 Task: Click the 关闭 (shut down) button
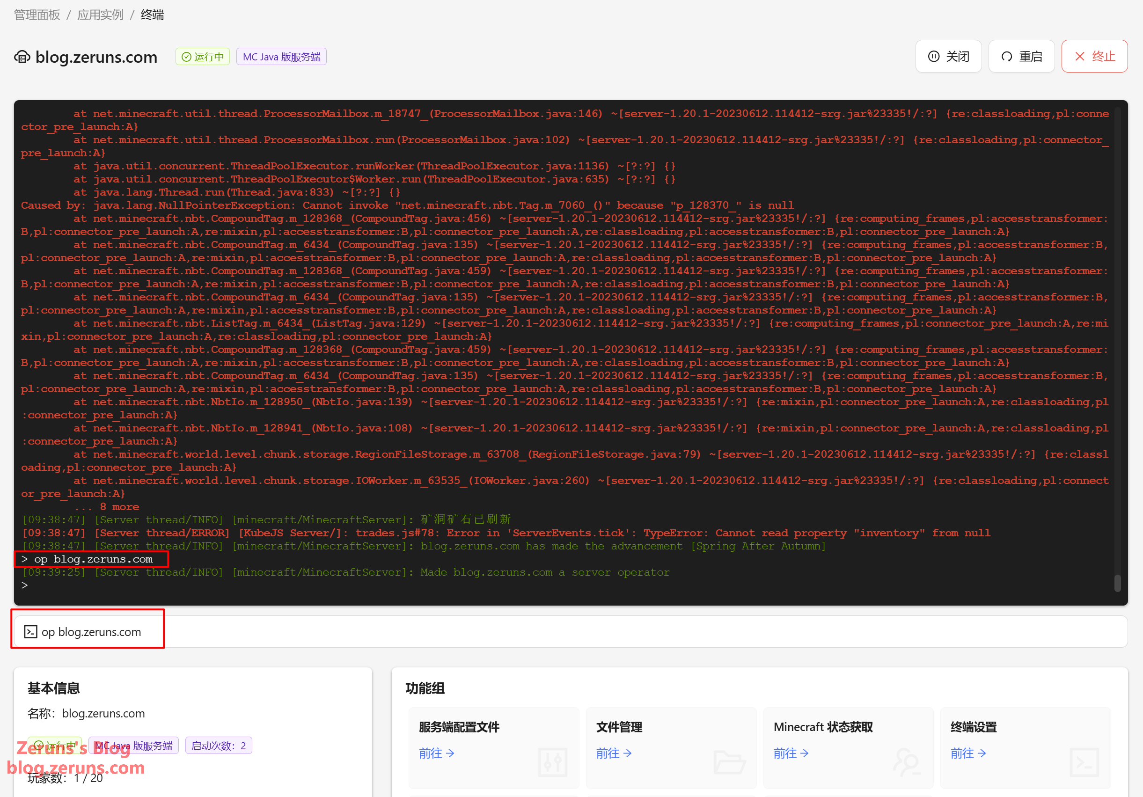948,56
